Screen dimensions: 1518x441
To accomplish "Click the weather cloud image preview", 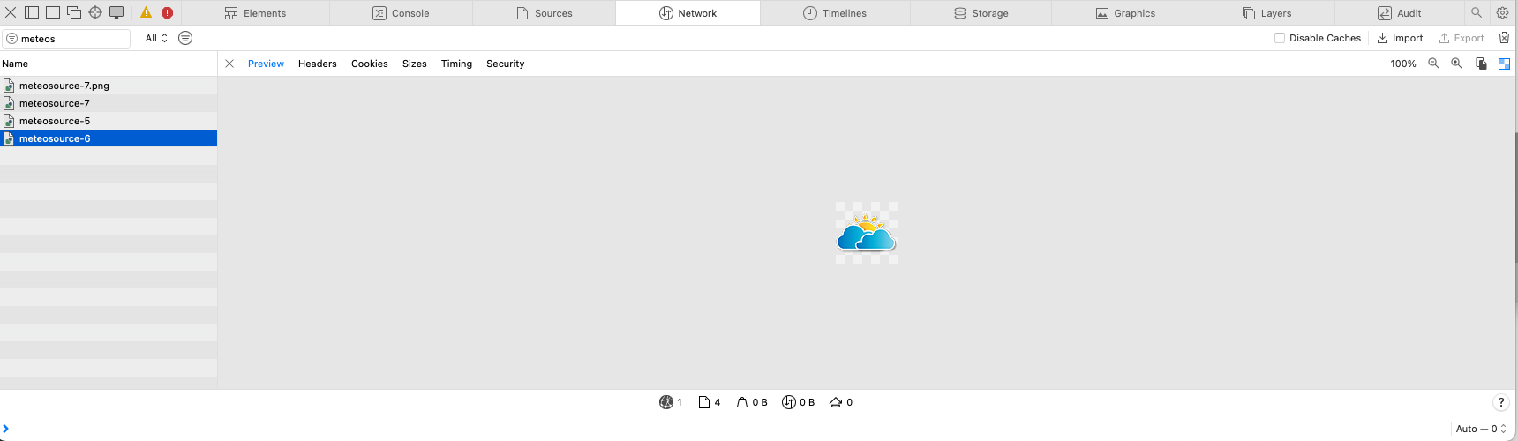I will 867,233.
